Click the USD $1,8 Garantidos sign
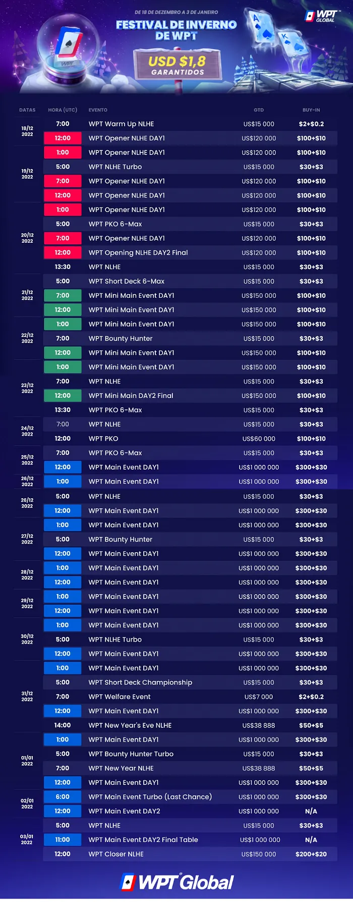The height and width of the screenshot is (902, 353). [x=177, y=65]
